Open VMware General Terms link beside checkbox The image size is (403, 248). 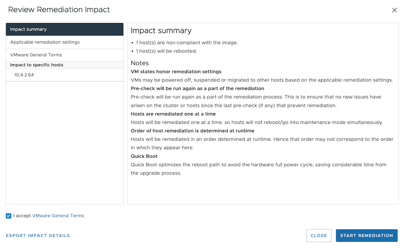pos(58,216)
